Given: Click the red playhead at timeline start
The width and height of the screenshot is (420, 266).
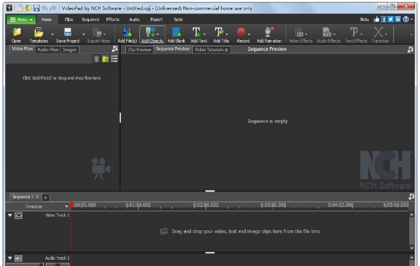Looking at the screenshot, I should [x=71, y=206].
